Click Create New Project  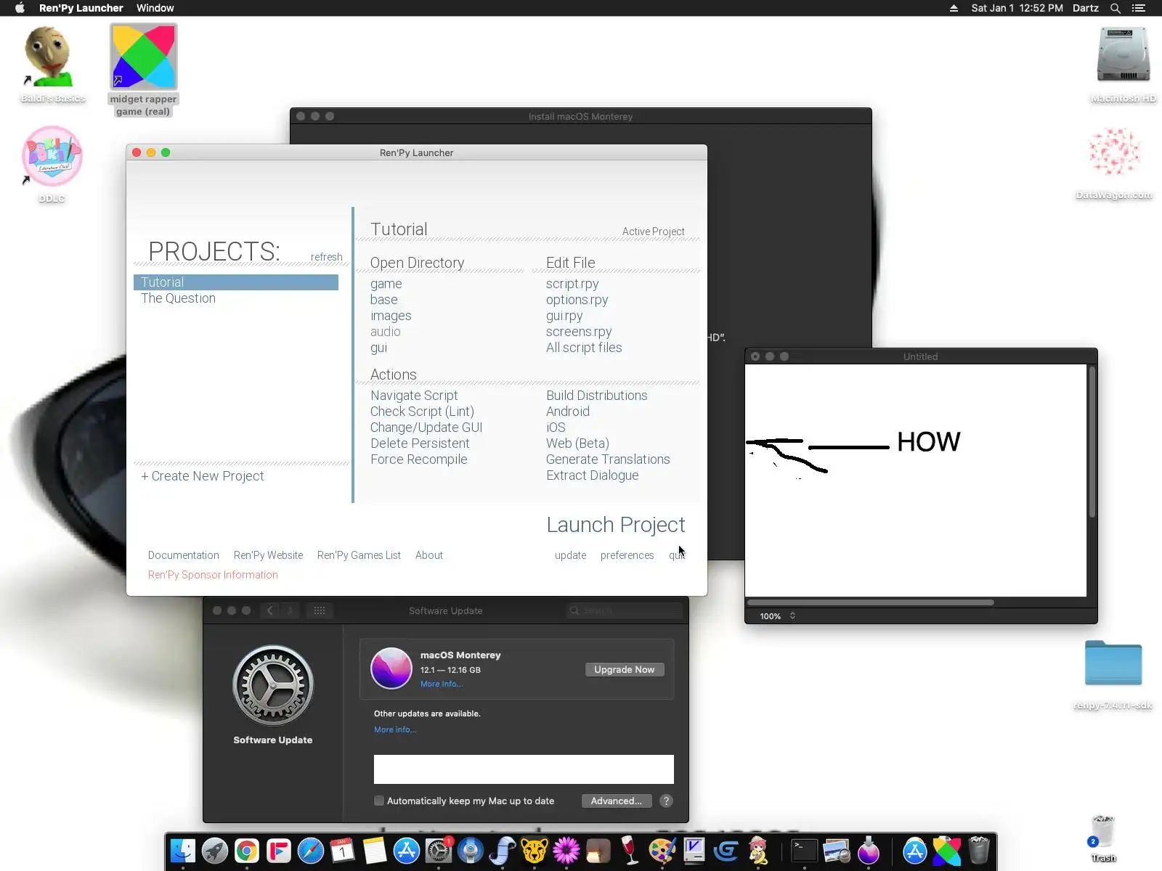[203, 476]
